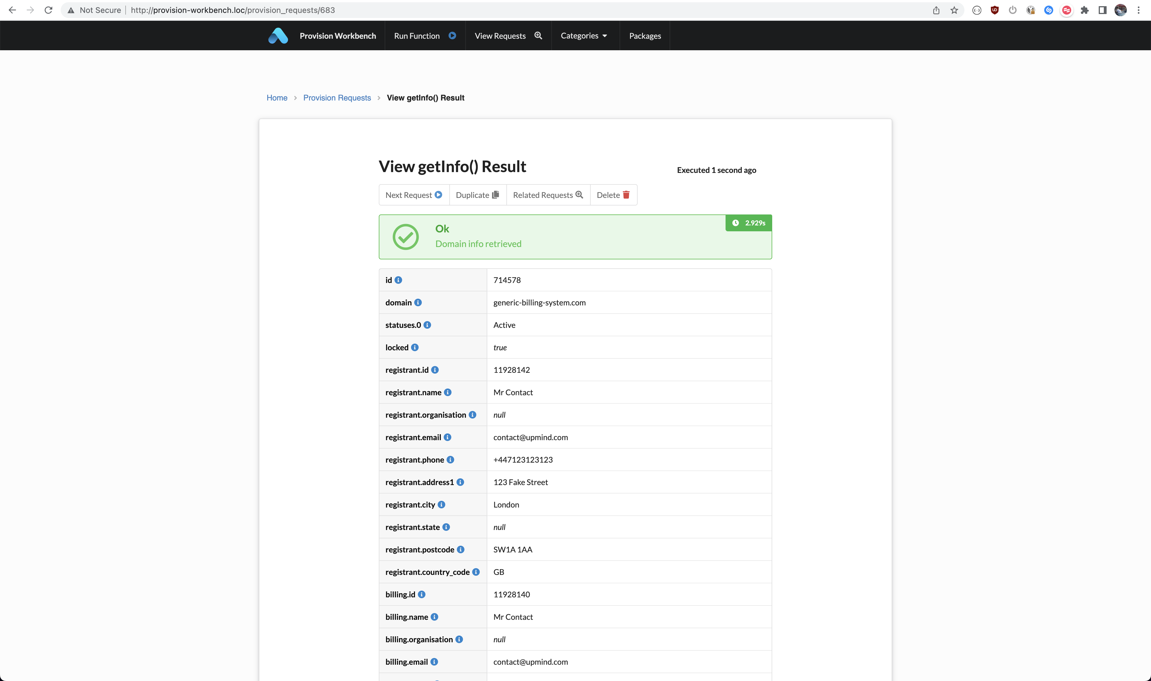Viewport: 1151px width, 681px height.
Task: Click 'Domain info retrieved' message
Action: [478, 244]
